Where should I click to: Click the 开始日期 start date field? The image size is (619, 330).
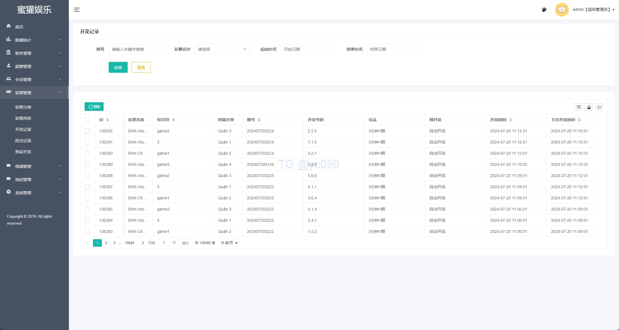pos(307,49)
